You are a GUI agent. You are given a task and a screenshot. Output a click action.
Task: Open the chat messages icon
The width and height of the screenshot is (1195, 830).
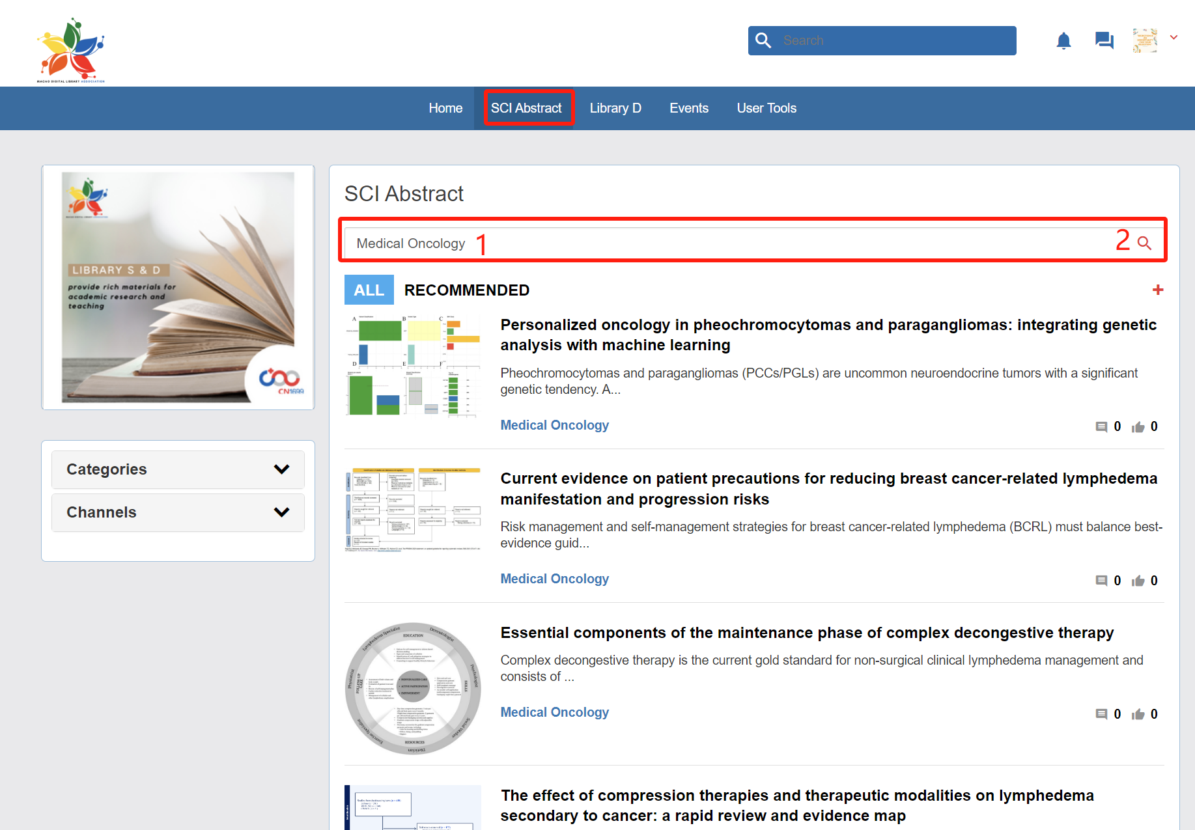pos(1104,41)
